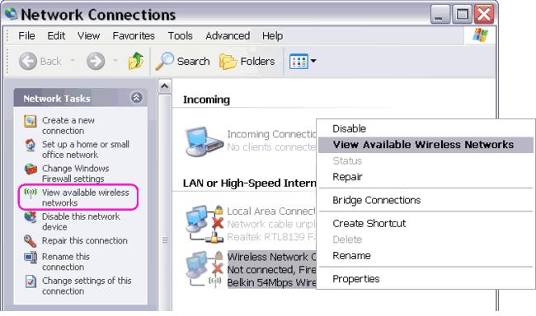
Task: Click Disable this network device link
Action: click(81, 221)
